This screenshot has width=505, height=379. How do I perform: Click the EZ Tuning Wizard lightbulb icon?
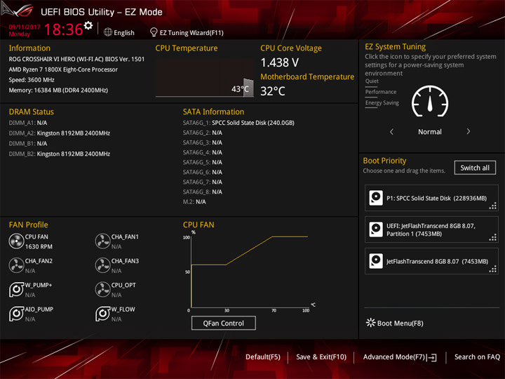(154, 32)
